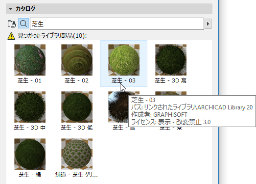Image resolution: width=256 pixels, height=184 pixels.
Task: Click the 見つかったライブラリ部品(10): result text
Action: tap(52, 36)
